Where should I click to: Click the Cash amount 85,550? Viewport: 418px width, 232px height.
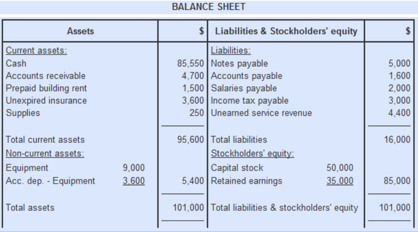coord(190,63)
